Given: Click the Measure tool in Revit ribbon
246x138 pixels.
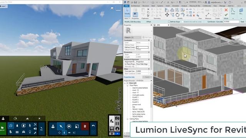Looking at the screenshot, I should click(207, 15).
